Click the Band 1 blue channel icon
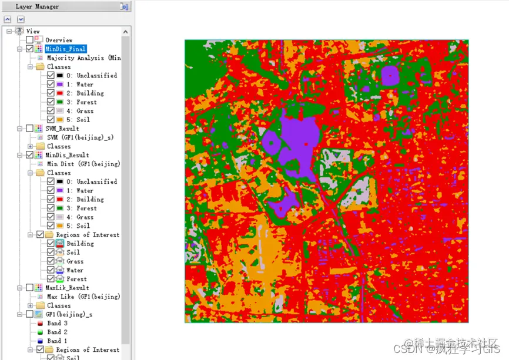The height and width of the screenshot is (360, 509). (x=40, y=341)
